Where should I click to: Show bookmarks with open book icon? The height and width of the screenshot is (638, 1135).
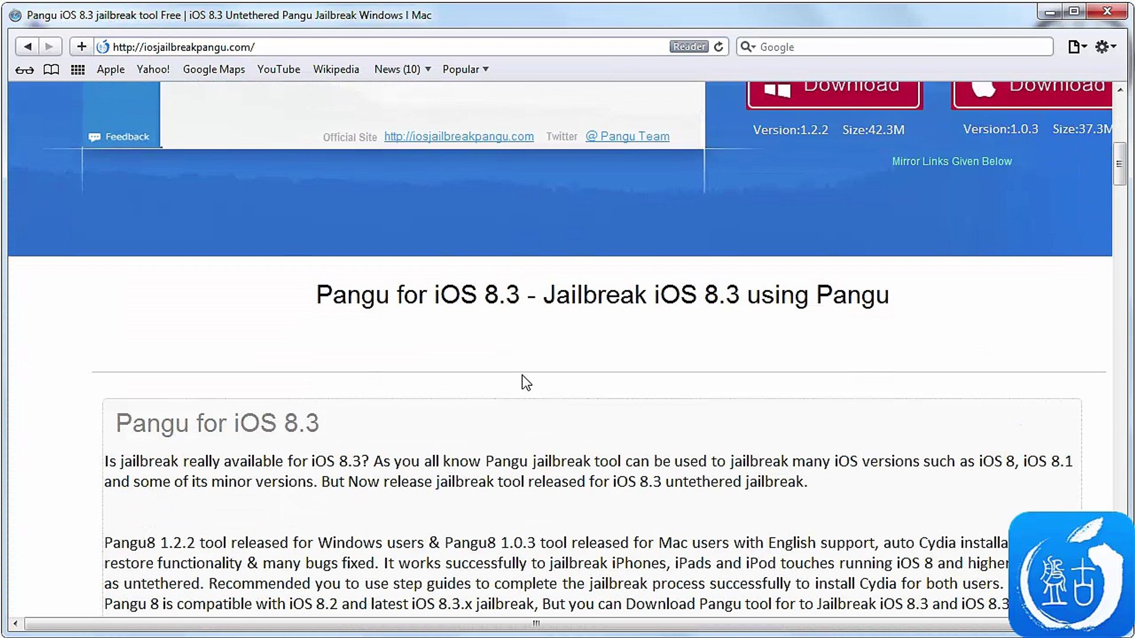coord(51,70)
